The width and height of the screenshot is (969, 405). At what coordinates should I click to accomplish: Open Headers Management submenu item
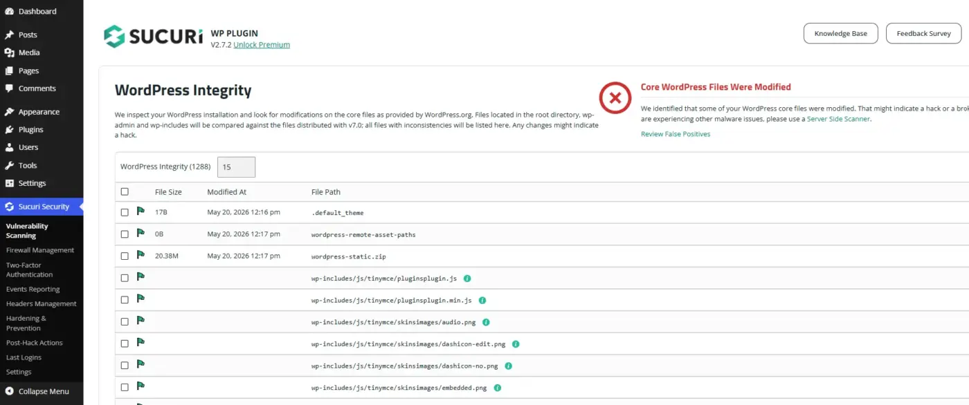42,303
